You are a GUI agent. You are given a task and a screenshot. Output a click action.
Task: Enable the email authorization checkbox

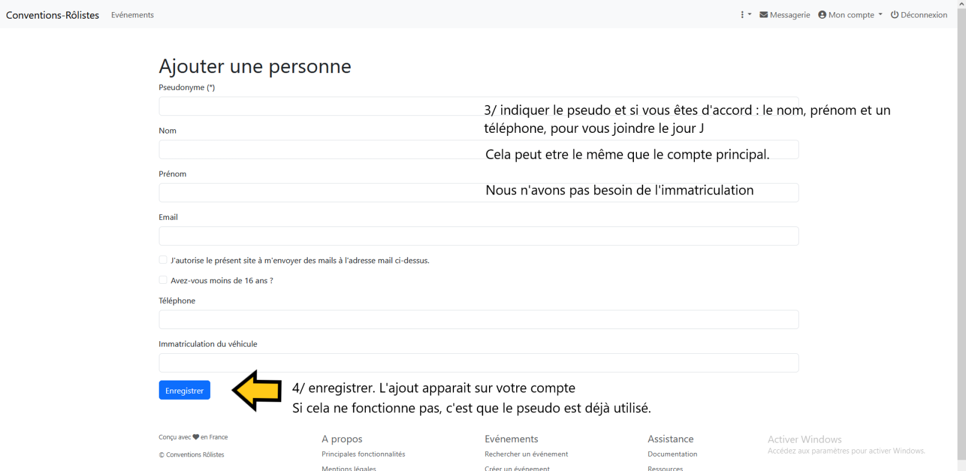tap(163, 260)
